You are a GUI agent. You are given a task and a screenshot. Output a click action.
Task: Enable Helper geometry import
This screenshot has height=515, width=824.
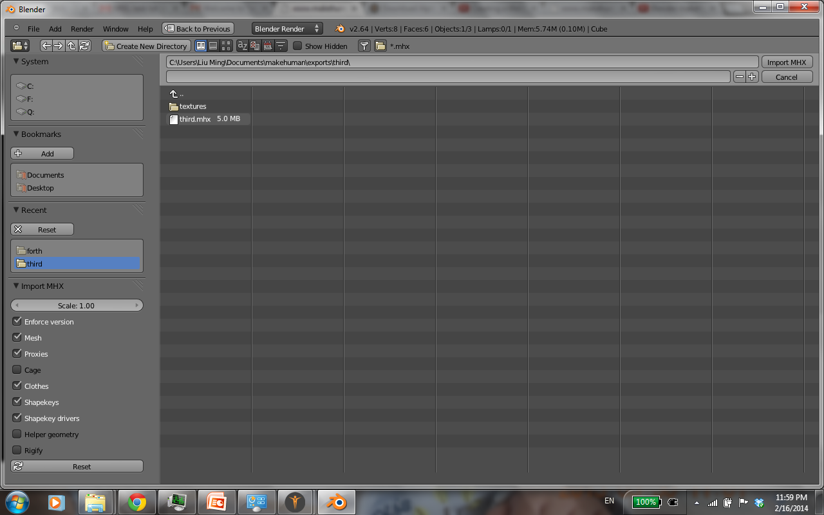tap(17, 434)
